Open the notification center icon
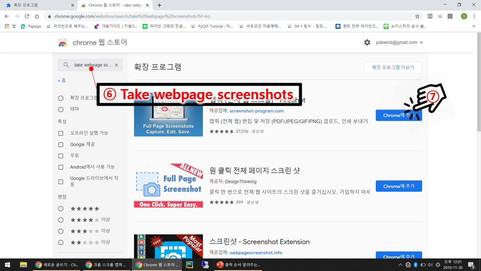This screenshot has width=481, height=271. [x=471, y=265]
